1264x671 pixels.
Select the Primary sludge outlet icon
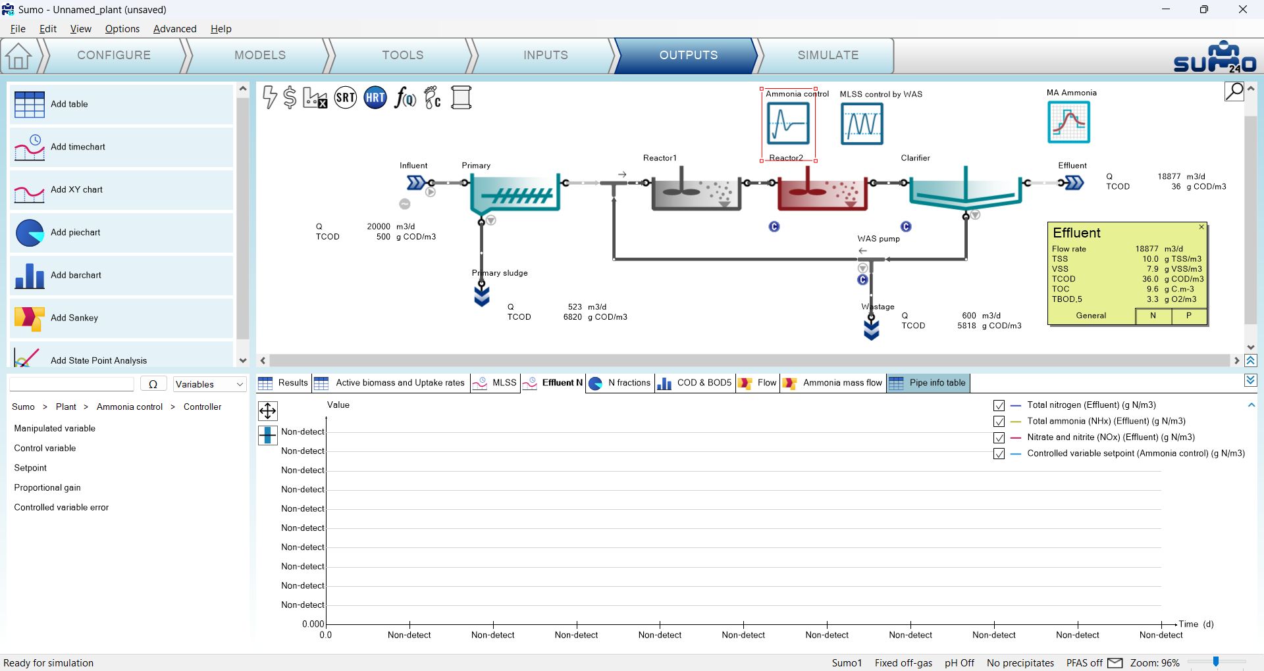[x=482, y=295]
